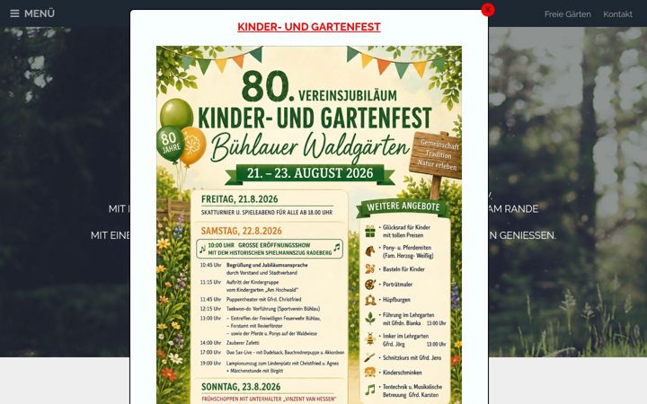Click the green '80 JAHRE' balloon
The image size is (647, 404).
click(170, 144)
